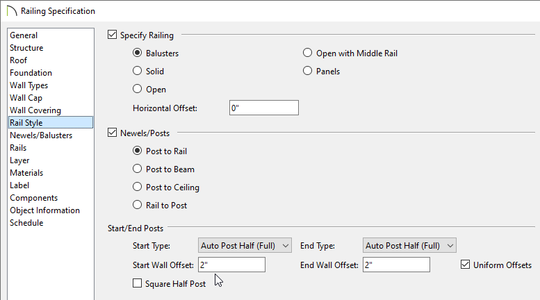Toggle the Uniform Offsets checkbox
Screen dimensions: 540x300
[465, 264]
